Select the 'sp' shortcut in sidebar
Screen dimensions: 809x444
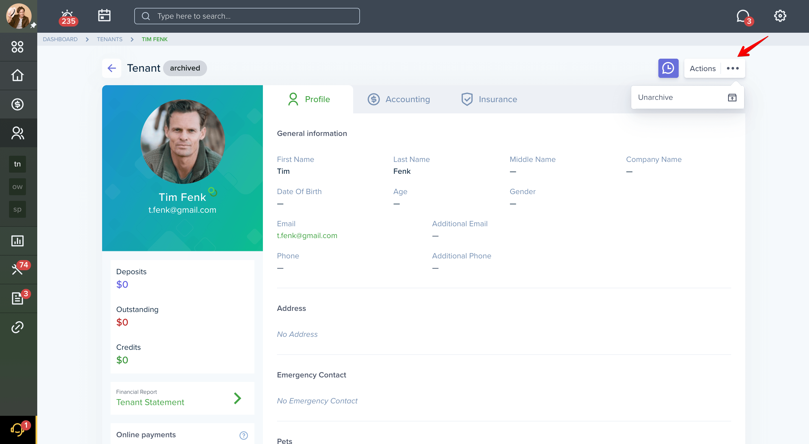point(17,209)
